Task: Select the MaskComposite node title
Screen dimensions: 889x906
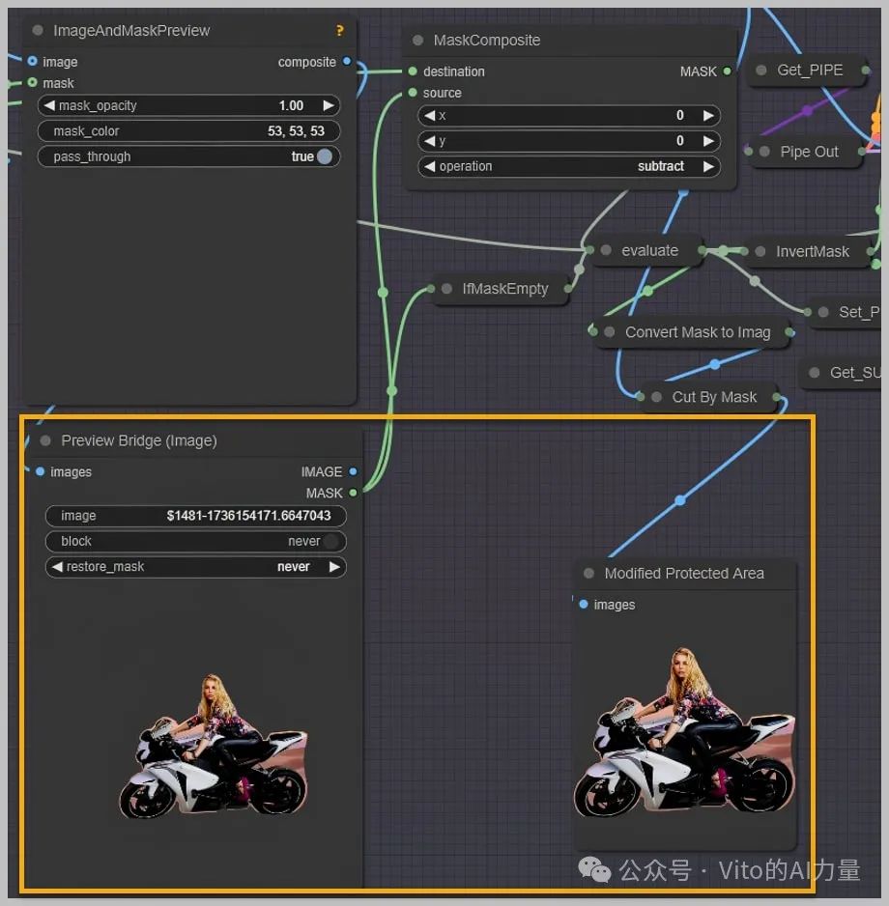Action: 487,40
